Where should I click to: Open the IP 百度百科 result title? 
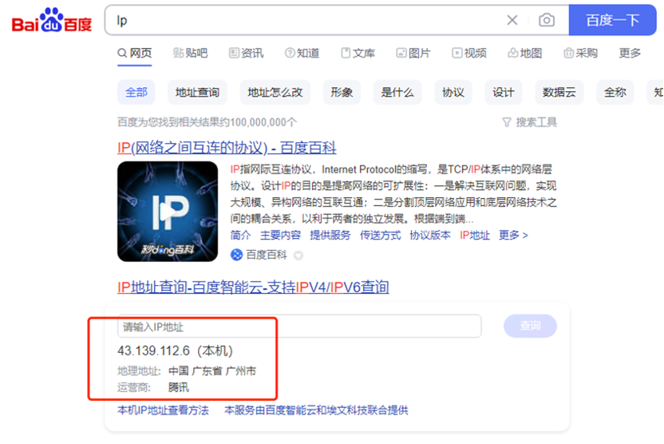coord(227,148)
